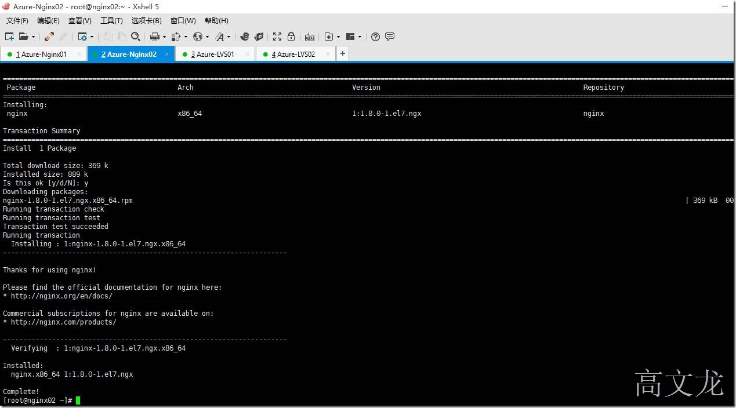Close the Azure-LVS01 tab
The image size is (736, 408).
247,54
